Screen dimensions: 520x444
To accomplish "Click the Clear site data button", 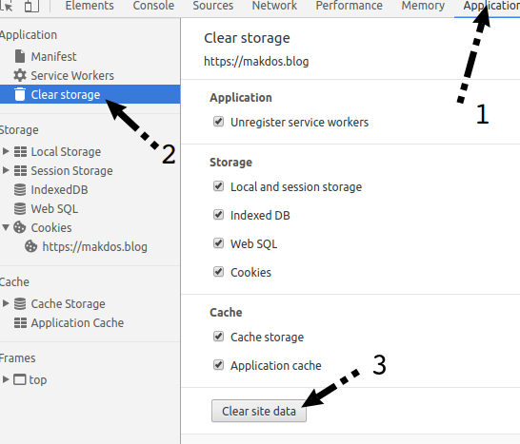I will point(259,411).
